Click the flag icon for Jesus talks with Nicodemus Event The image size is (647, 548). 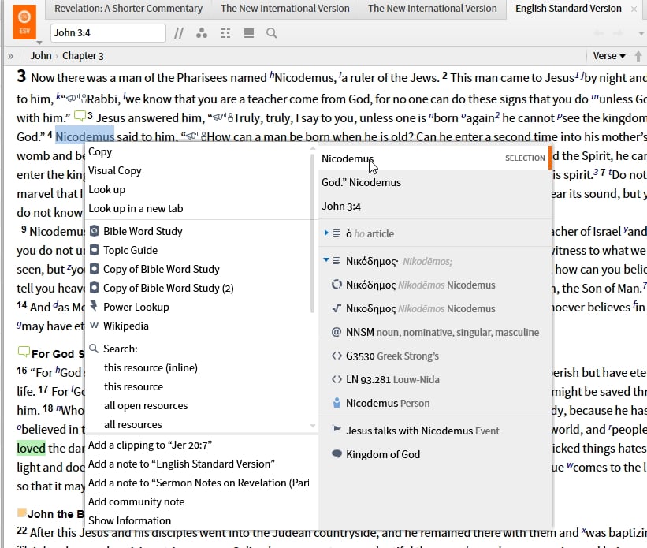[x=337, y=431]
